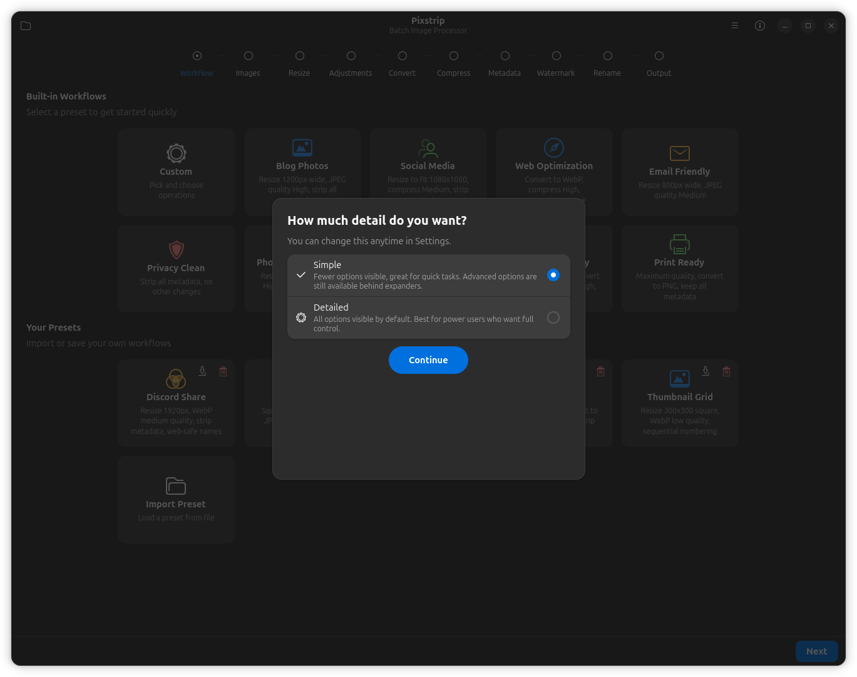This screenshot has height=677, width=857.
Task: Choose the Custom workflow gear icon
Action: [176, 153]
